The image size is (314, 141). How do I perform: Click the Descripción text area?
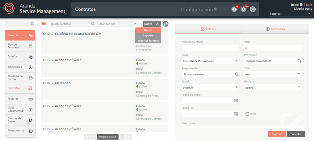pyautogui.click(x=241, y=127)
